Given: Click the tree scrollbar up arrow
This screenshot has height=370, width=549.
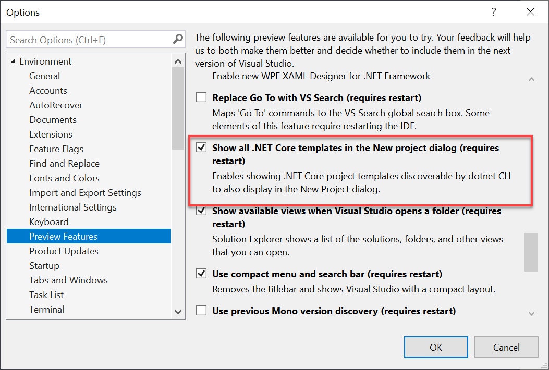Looking at the screenshot, I should coord(178,61).
